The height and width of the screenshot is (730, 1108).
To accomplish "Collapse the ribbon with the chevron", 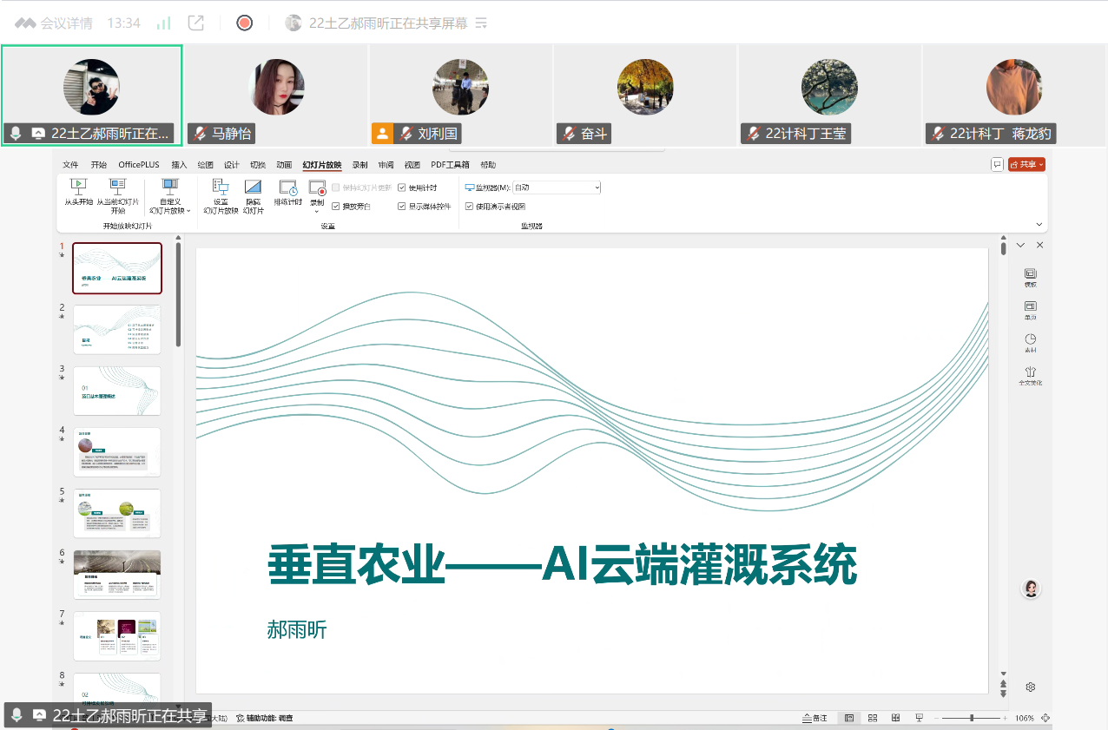I will 1039,225.
